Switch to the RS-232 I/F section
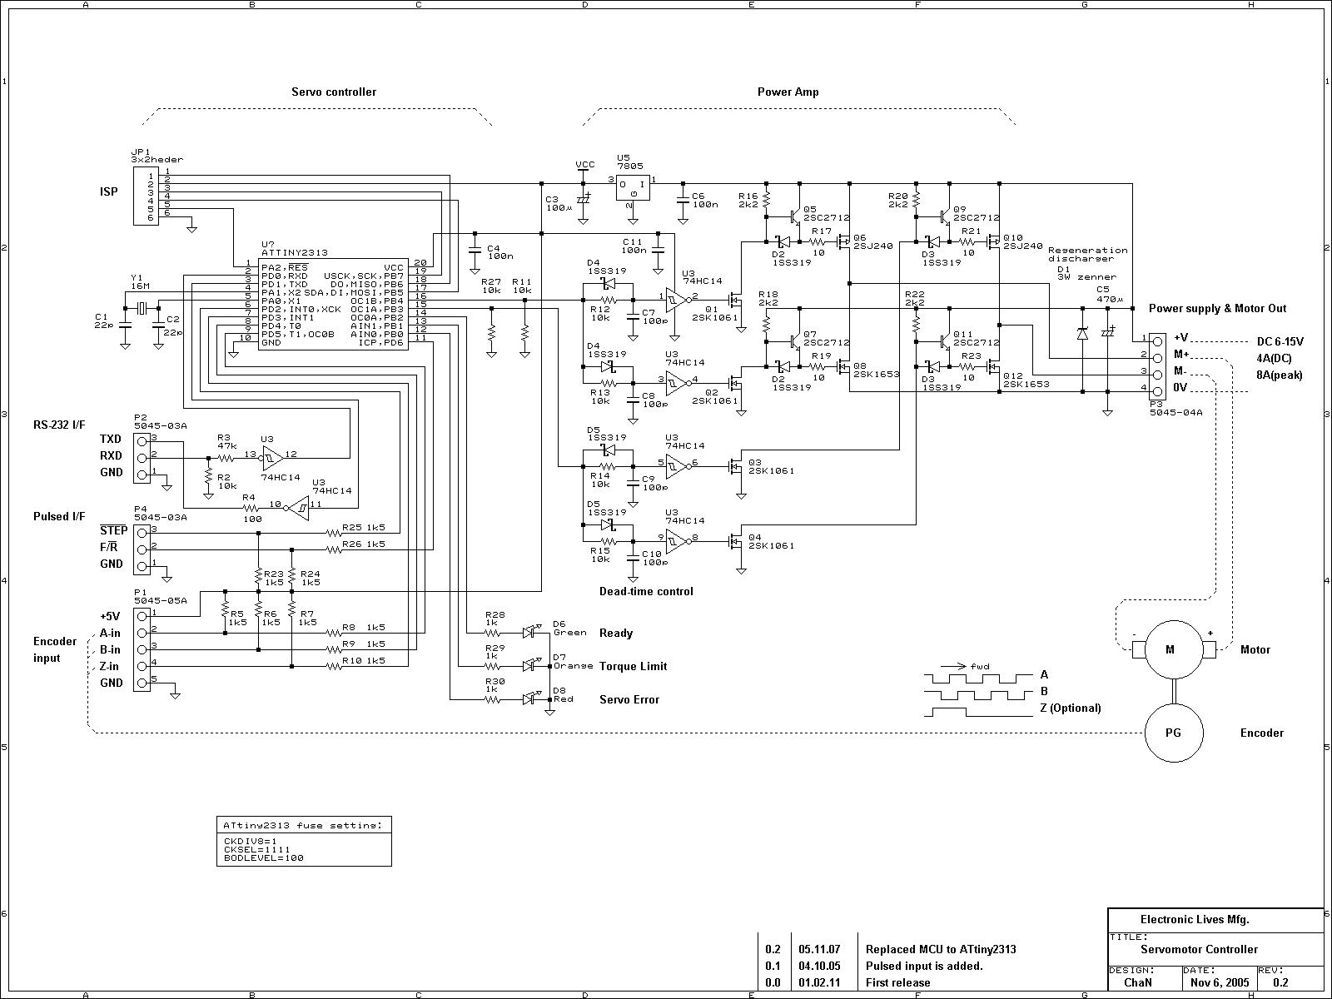The width and height of the screenshot is (1332, 999). (58, 423)
